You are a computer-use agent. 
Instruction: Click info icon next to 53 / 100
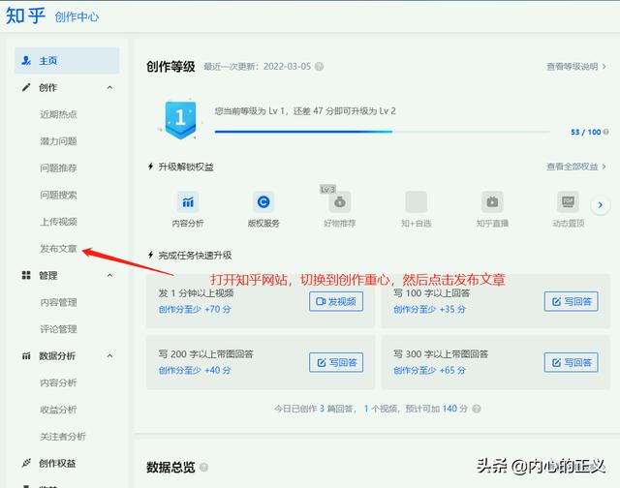(605, 132)
